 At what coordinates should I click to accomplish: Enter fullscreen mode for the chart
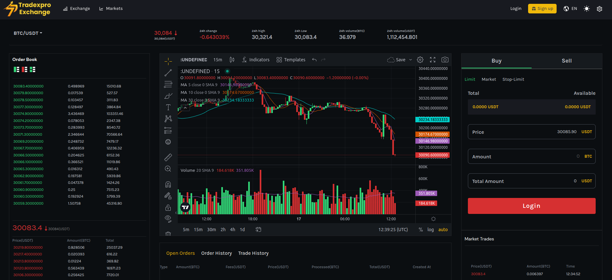click(x=433, y=60)
